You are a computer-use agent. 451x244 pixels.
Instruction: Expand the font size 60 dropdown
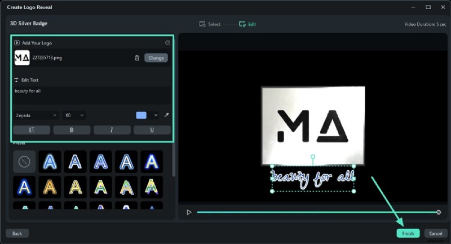click(74, 116)
